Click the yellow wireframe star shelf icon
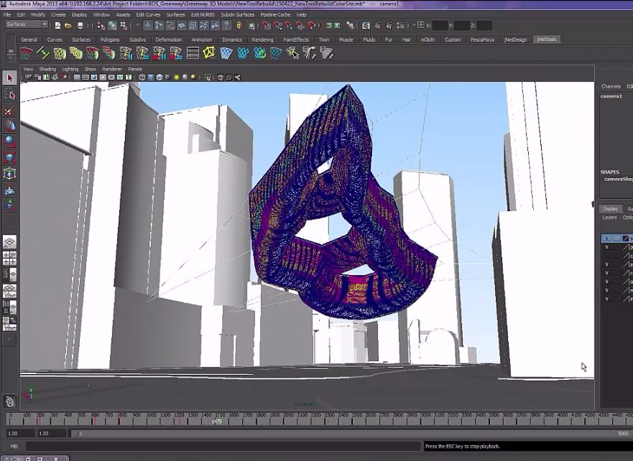Image resolution: width=633 pixels, height=461 pixels. pos(209,53)
